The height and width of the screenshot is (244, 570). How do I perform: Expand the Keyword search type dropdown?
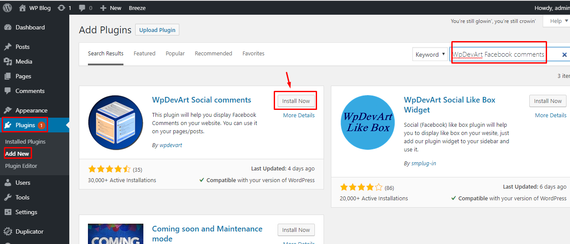click(430, 54)
